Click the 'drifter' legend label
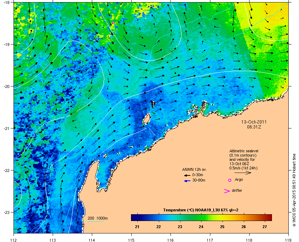The width and height of the screenshot is (299, 242). pos(237,190)
